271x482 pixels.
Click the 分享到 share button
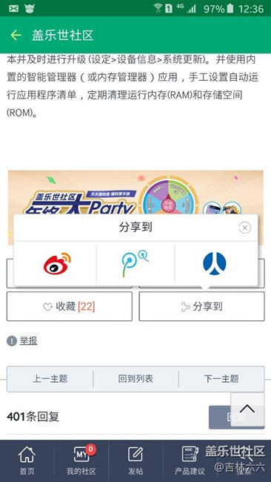[201, 306]
